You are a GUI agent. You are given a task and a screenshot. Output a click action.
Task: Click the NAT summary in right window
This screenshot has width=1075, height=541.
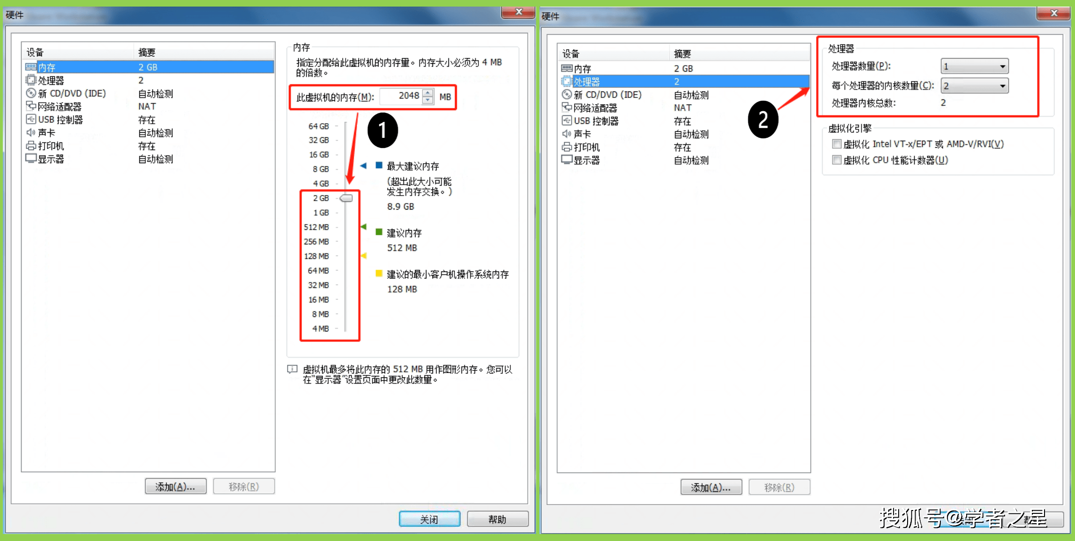682,108
